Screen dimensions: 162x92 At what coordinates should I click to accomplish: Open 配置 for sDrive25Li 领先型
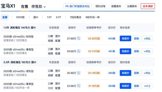coord(58,75)
